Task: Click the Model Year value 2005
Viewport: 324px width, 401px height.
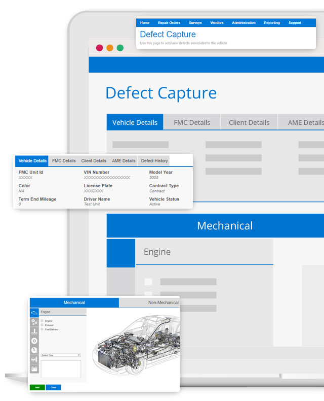Action: coord(153,178)
